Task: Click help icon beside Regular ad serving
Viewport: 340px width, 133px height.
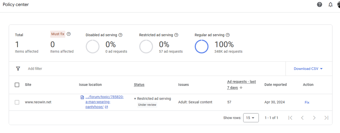Action: 228,35
